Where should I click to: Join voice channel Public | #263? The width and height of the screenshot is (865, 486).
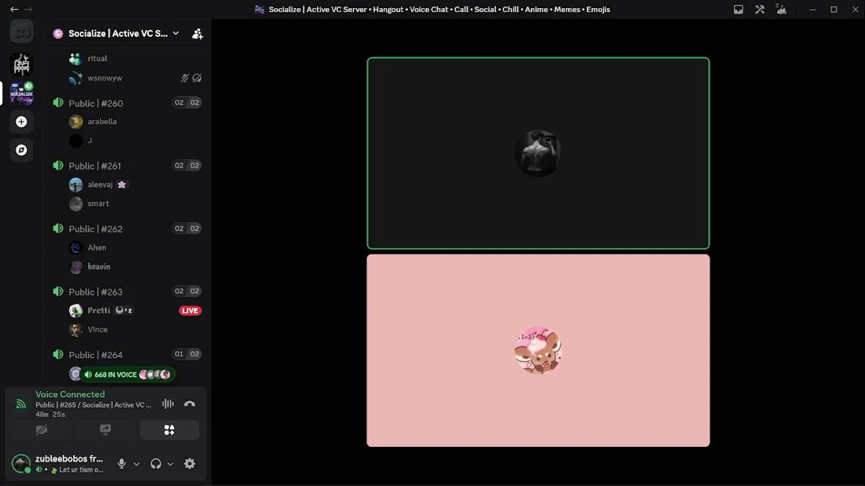point(95,292)
